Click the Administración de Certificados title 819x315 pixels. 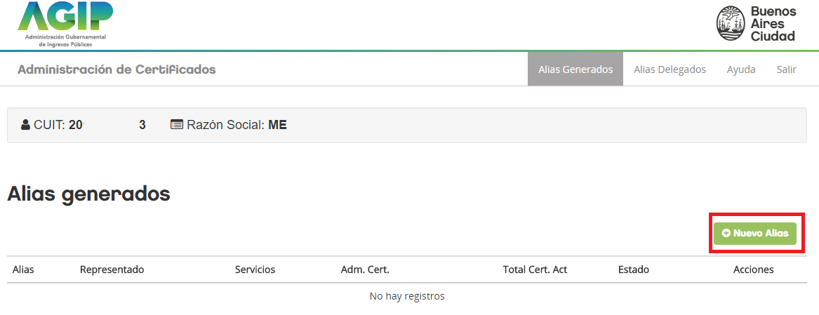(x=116, y=69)
